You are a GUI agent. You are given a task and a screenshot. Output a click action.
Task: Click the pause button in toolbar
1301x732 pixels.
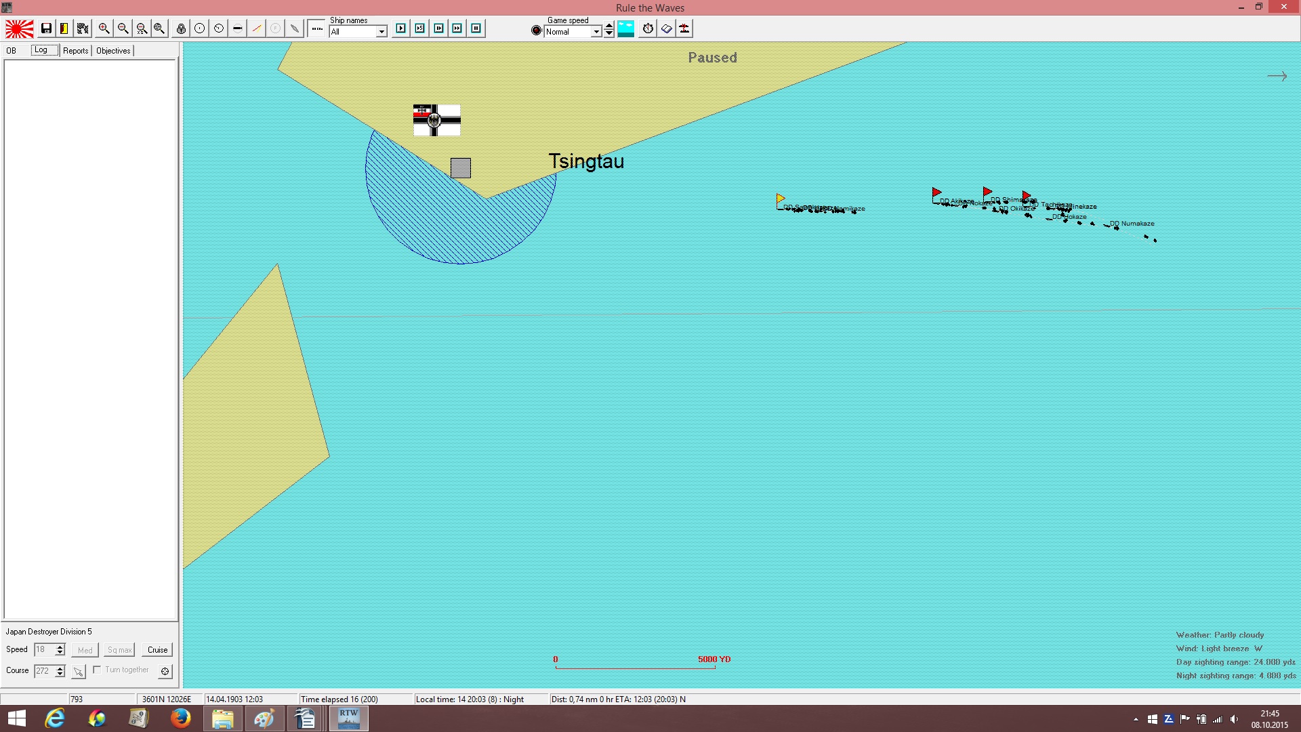tap(476, 28)
